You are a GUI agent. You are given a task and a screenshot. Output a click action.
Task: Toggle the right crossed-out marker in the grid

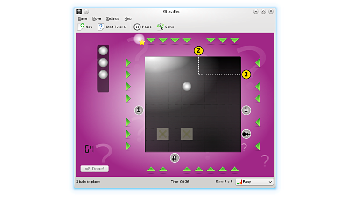[187, 134]
